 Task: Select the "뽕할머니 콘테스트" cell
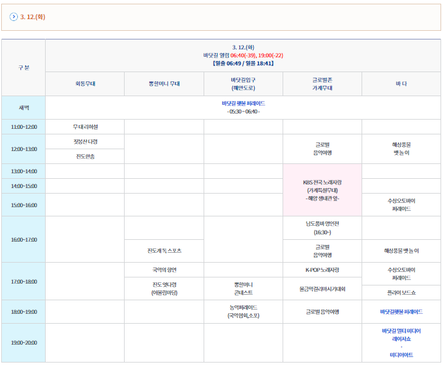pos(243,289)
